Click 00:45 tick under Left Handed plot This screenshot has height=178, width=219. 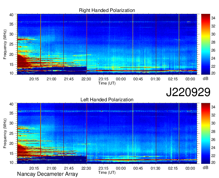click(138, 168)
